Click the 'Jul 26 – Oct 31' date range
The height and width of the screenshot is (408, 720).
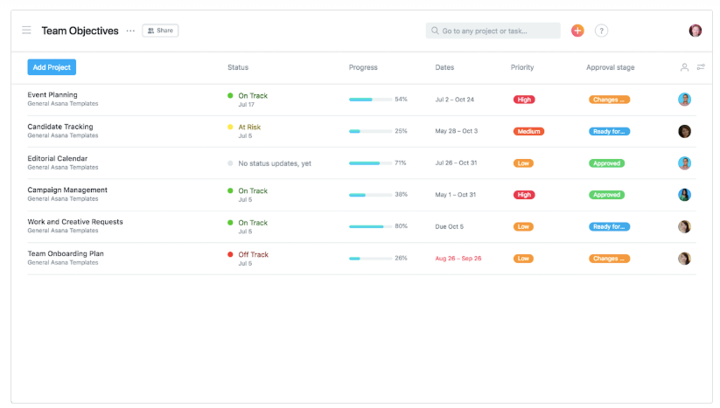(x=456, y=163)
